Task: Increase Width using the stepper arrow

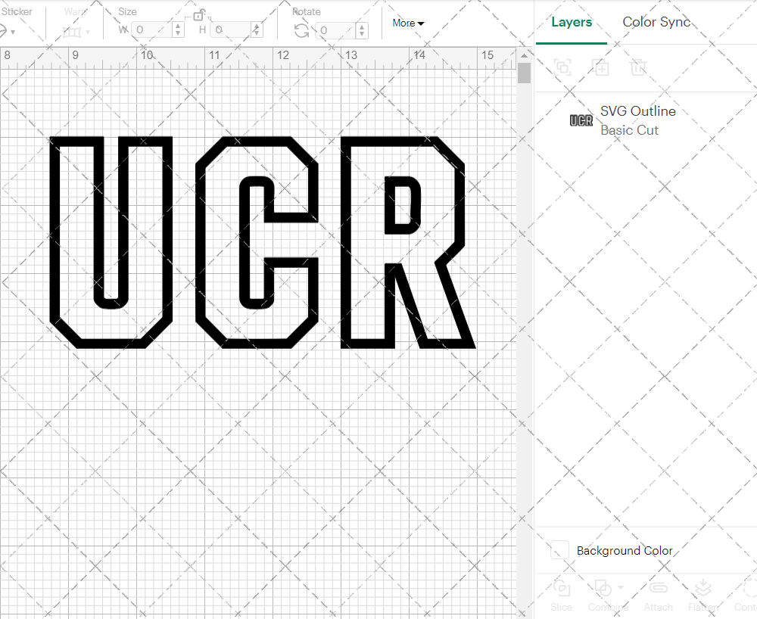Action: [x=177, y=26]
